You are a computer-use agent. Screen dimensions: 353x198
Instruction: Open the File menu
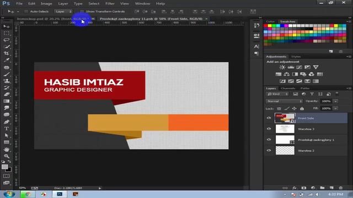19,4
